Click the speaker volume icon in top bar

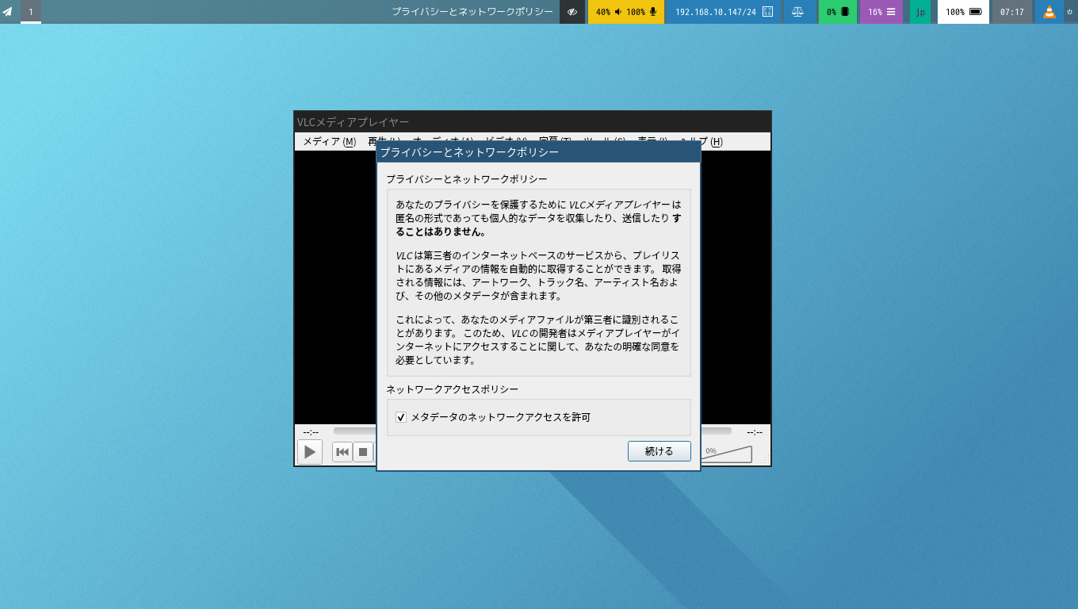click(x=618, y=12)
